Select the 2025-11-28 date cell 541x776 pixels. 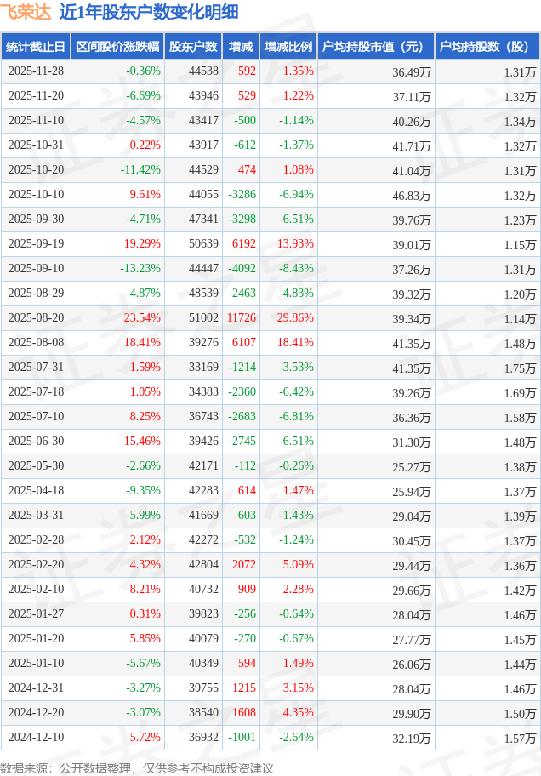click(36, 71)
